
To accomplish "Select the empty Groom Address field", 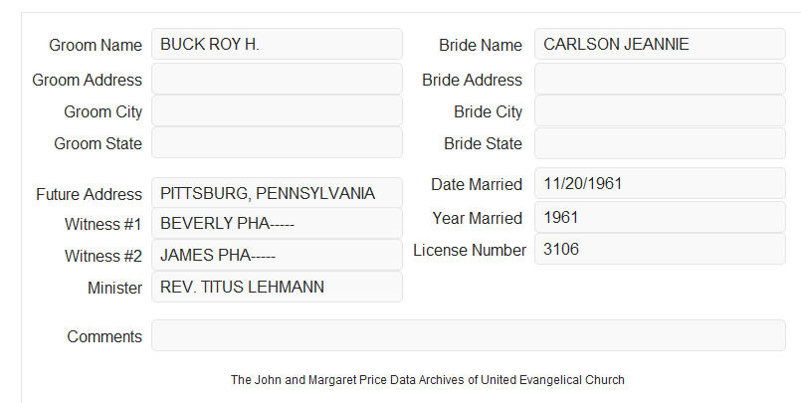I will (277, 79).
